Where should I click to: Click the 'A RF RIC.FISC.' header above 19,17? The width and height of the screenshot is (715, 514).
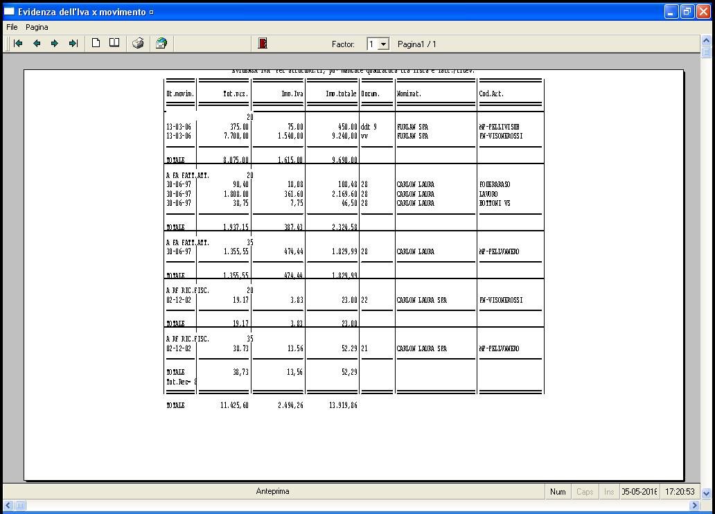188,290
